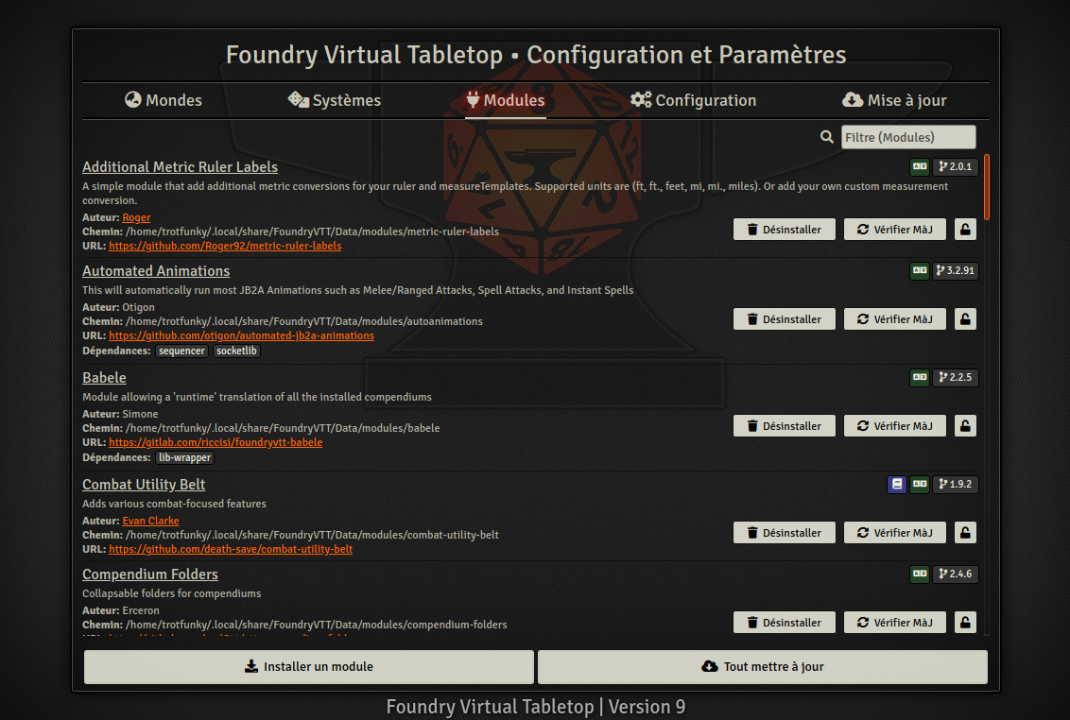Click version tag 2.0.1
1070x720 pixels.
coord(956,166)
